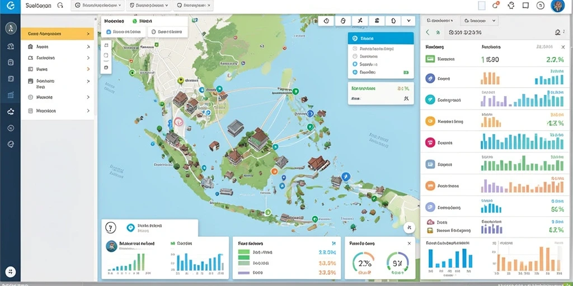Viewport: 573px width, 286px height.
Task: Click the chart icon in the dark sidebar
Action: click(x=11, y=96)
